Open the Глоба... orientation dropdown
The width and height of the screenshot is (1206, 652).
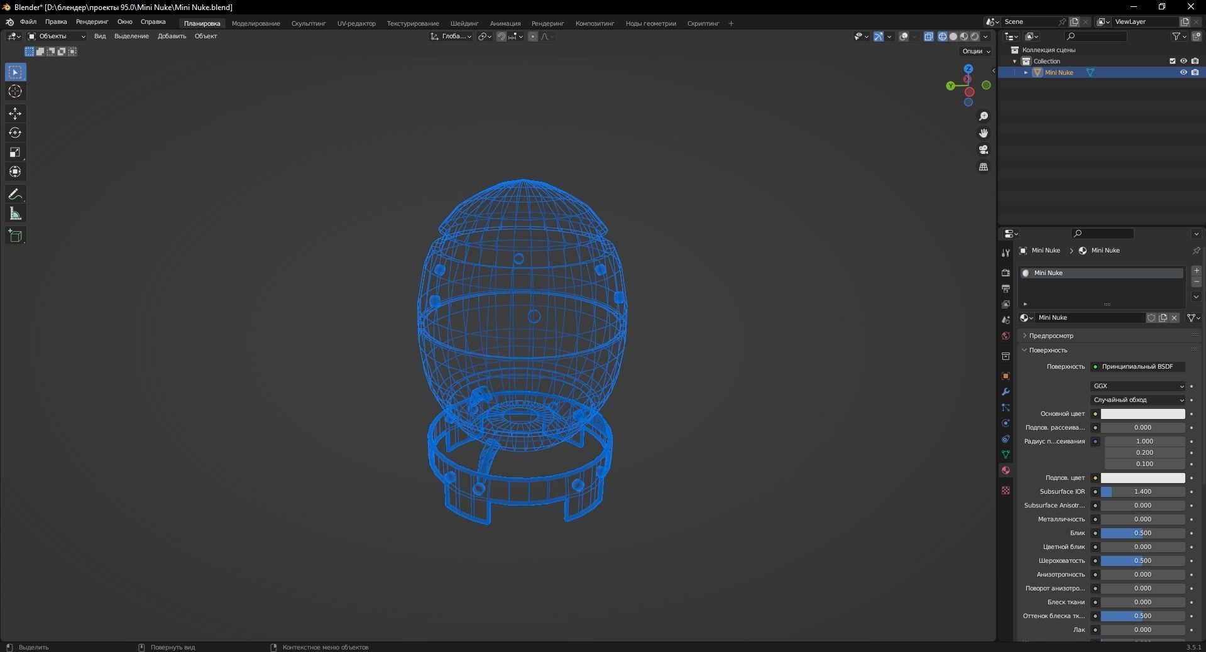click(x=451, y=36)
